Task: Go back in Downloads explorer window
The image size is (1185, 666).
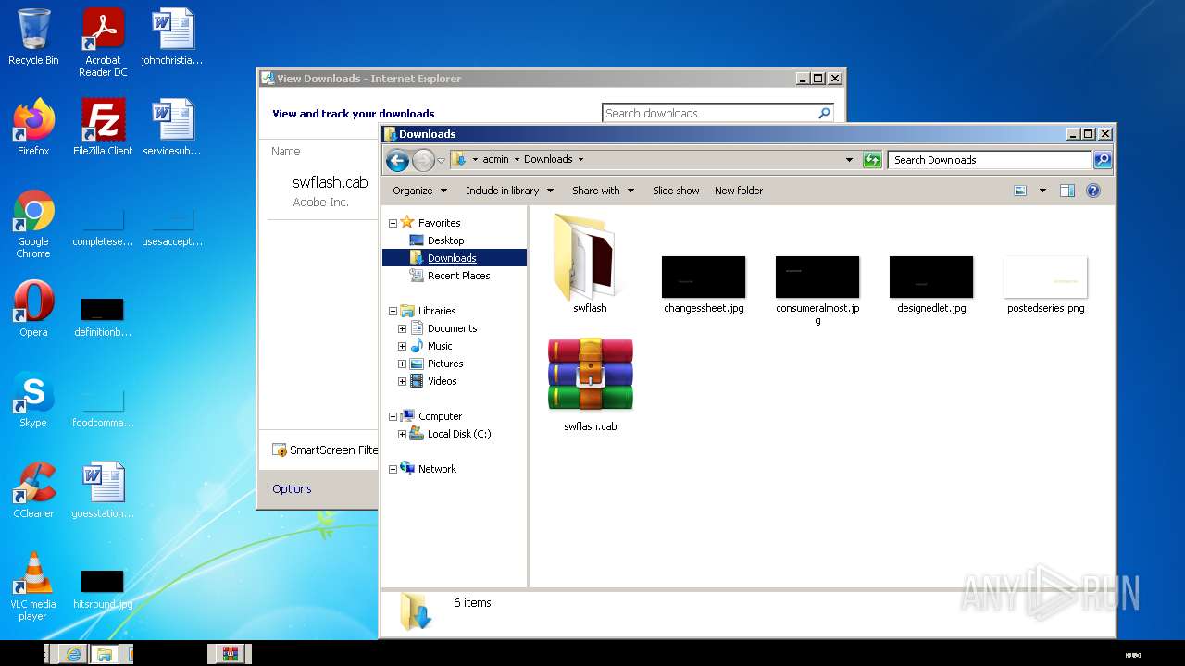Action: tap(398, 160)
